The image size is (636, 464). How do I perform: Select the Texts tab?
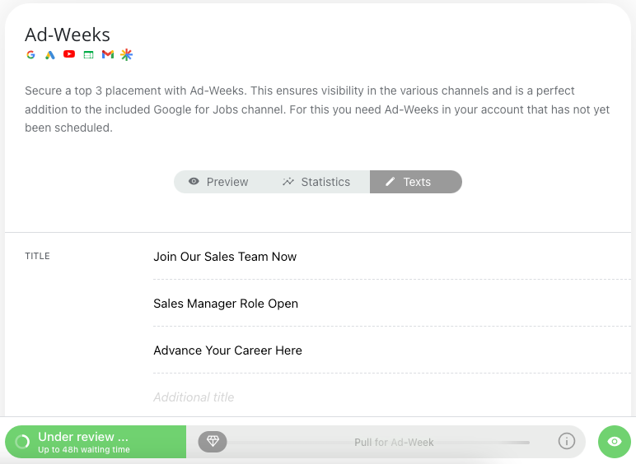pos(416,182)
